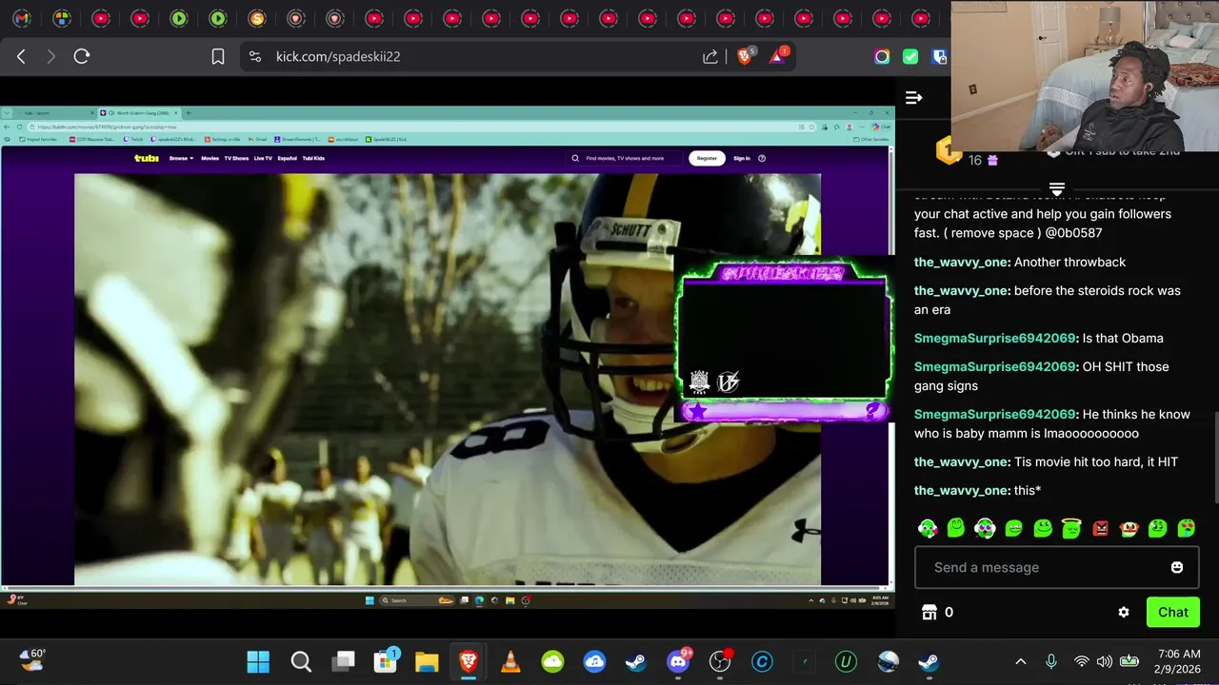Open TV Shows on Tubi
This screenshot has width=1219, height=685.
[236, 158]
